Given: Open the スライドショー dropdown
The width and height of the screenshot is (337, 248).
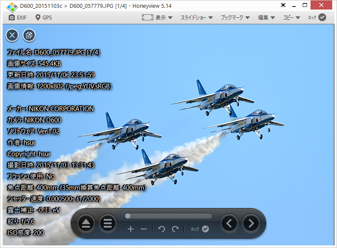Looking at the screenshot, I should coord(196,17).
